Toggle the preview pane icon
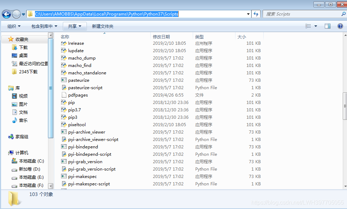The height and width of the screenshot is (209, 347). coord(328,26)
